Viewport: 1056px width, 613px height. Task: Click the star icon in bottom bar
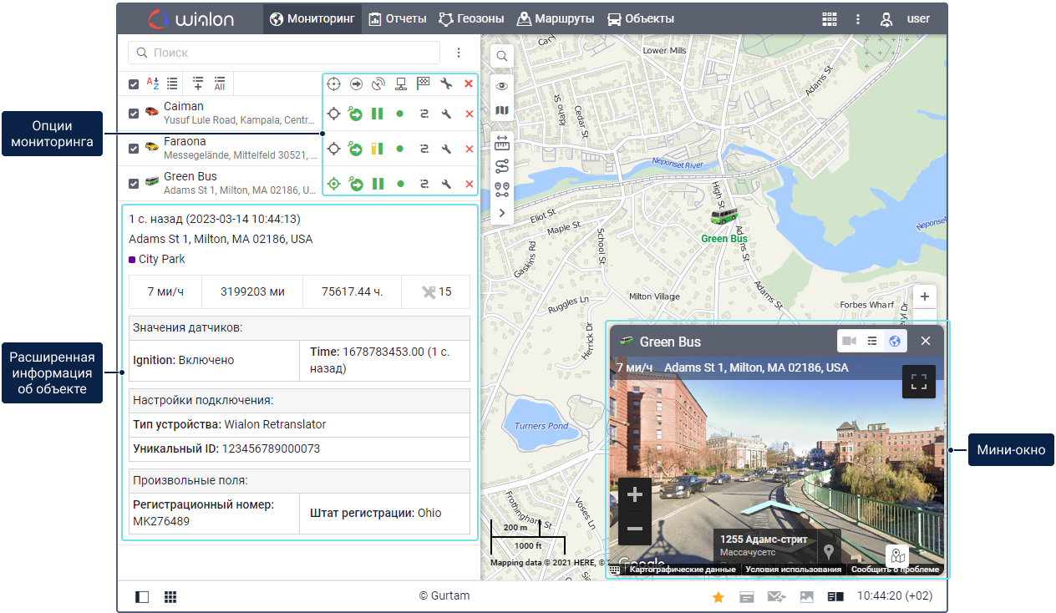pyautogui.click(x=718, y=596)
